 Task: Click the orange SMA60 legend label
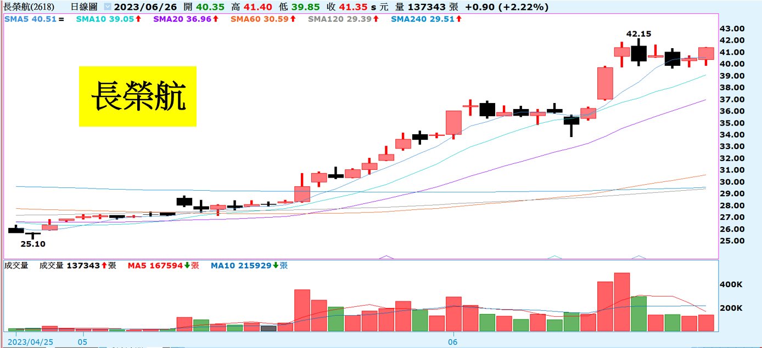click(x=246, y=19)
